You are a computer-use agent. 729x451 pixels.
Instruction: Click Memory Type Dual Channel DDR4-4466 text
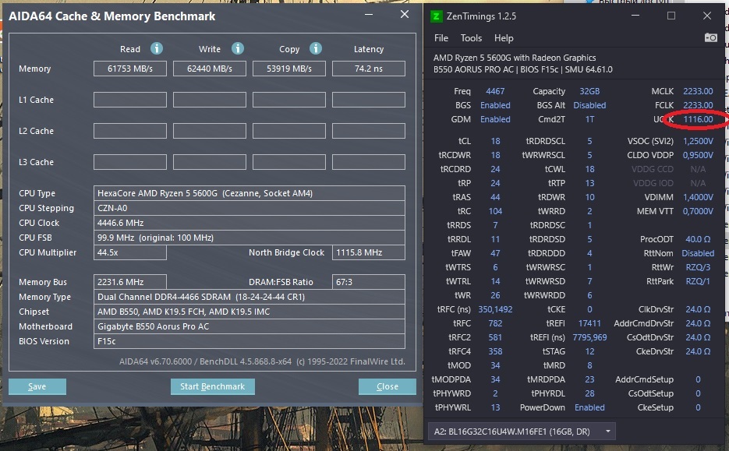pos(249,297)
